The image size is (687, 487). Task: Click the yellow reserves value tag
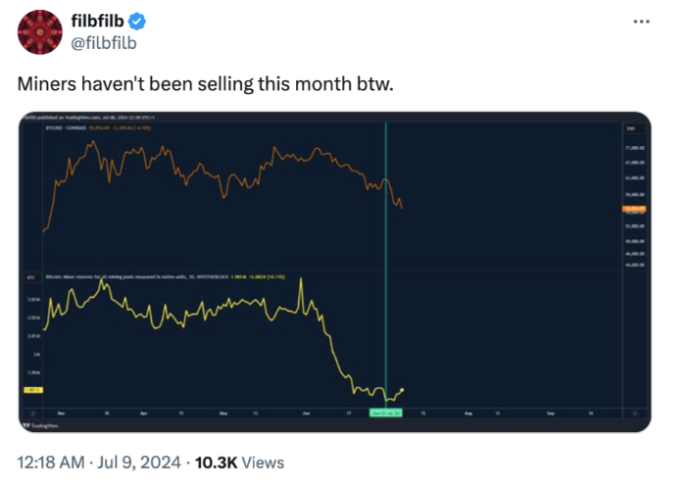tap(31, 389)
